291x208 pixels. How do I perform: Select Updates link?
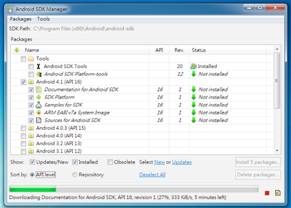point(182,162)
